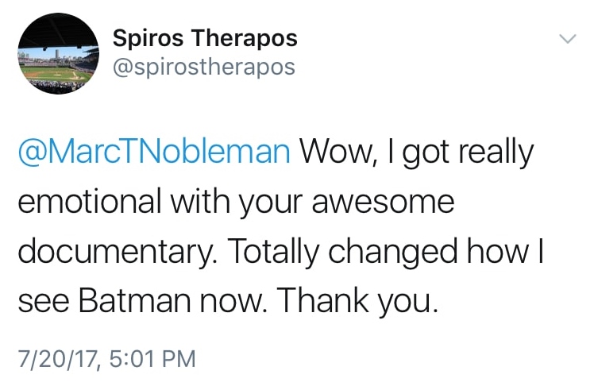Open the @MarcTNobleman mention link
594x386 pixels.
tap(153, 152)
